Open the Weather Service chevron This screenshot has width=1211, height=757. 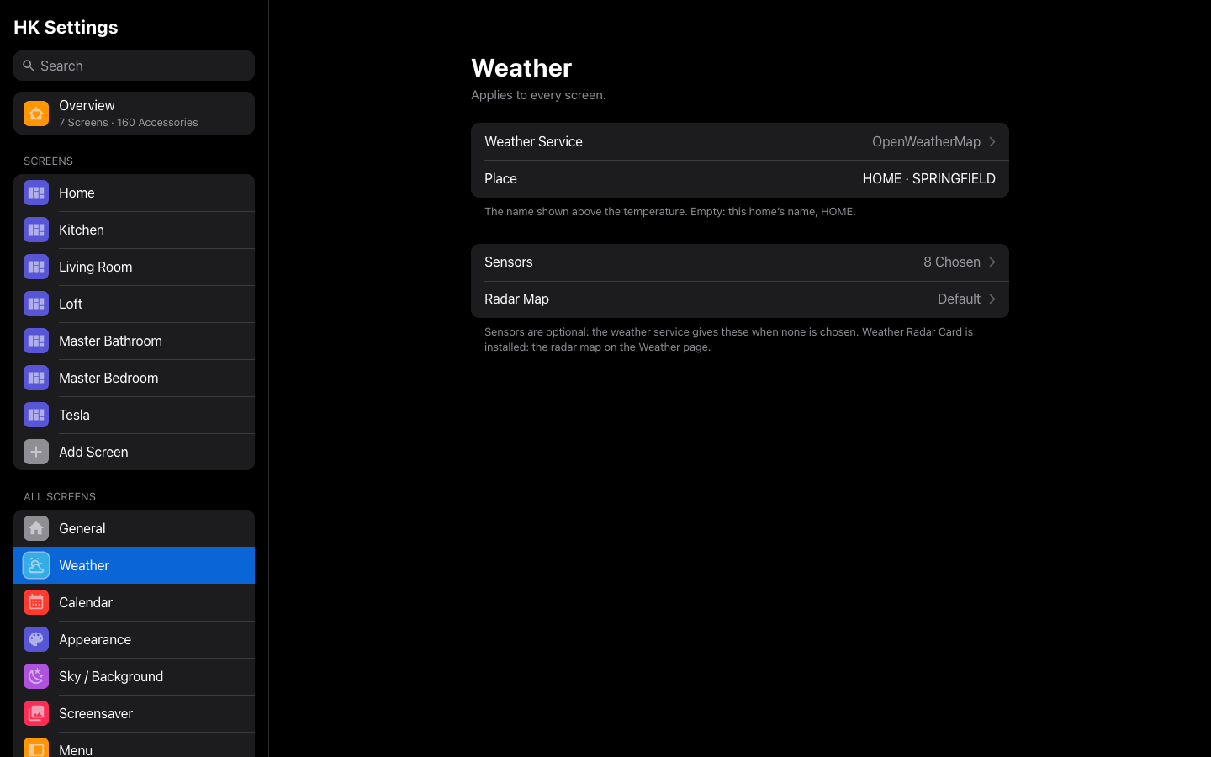point(992,142)
